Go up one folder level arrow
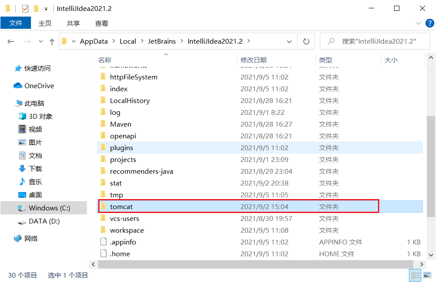Image resolution: width=436 pixels, height=282 pixels. click(52, 42)
